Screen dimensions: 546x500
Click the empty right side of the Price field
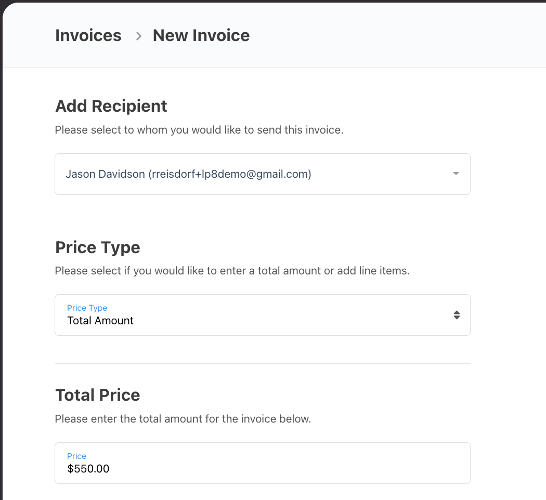364,464
